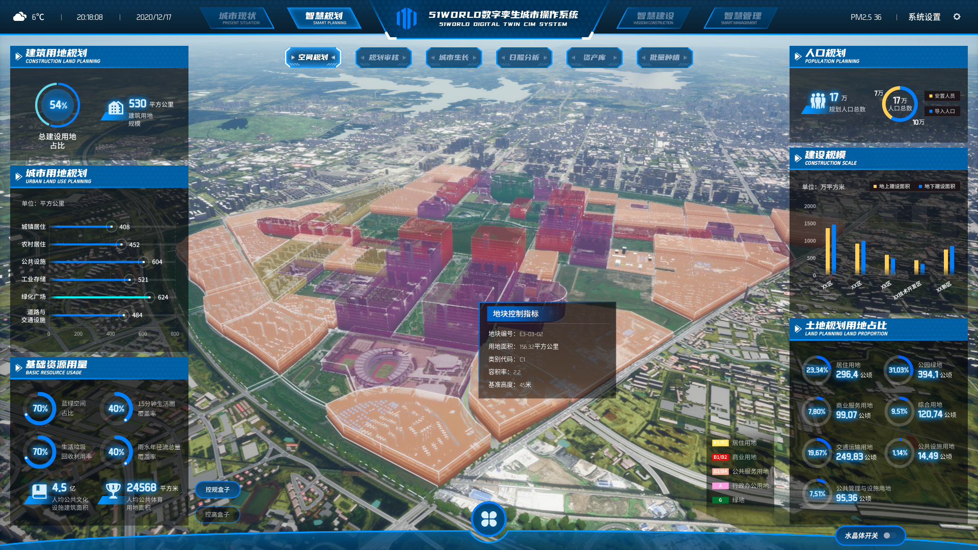
Task: Click the PM2.5 36 indicator
Action: [866, 17]
